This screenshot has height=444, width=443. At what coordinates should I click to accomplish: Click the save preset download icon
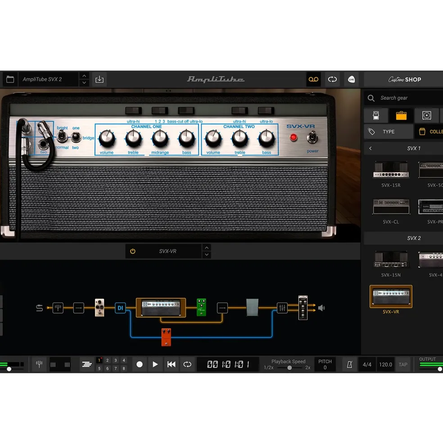click(99, 79)
